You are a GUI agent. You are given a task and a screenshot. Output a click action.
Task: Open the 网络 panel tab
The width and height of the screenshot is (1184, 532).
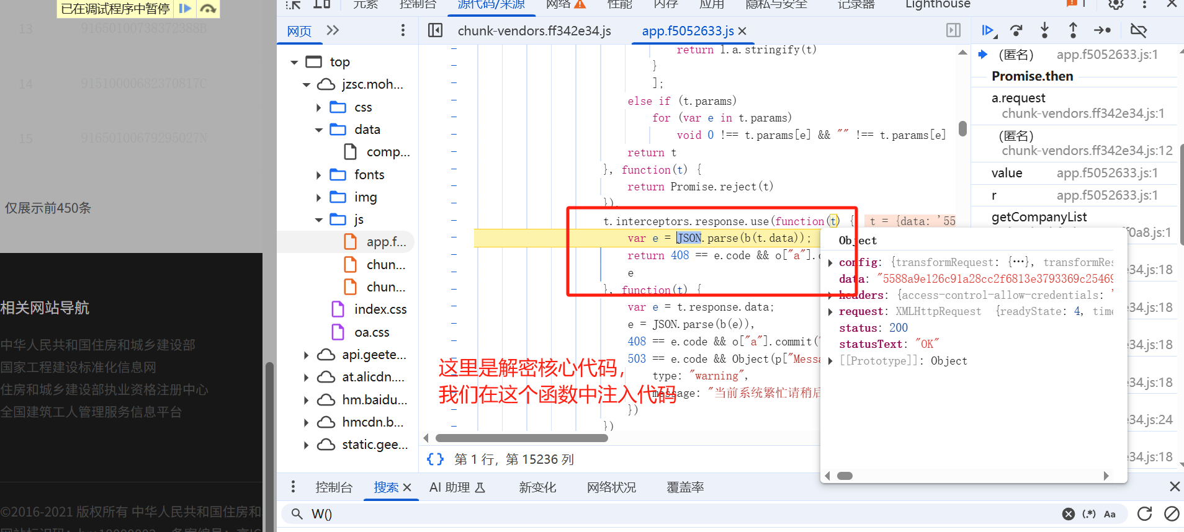[x=565, y=4]
